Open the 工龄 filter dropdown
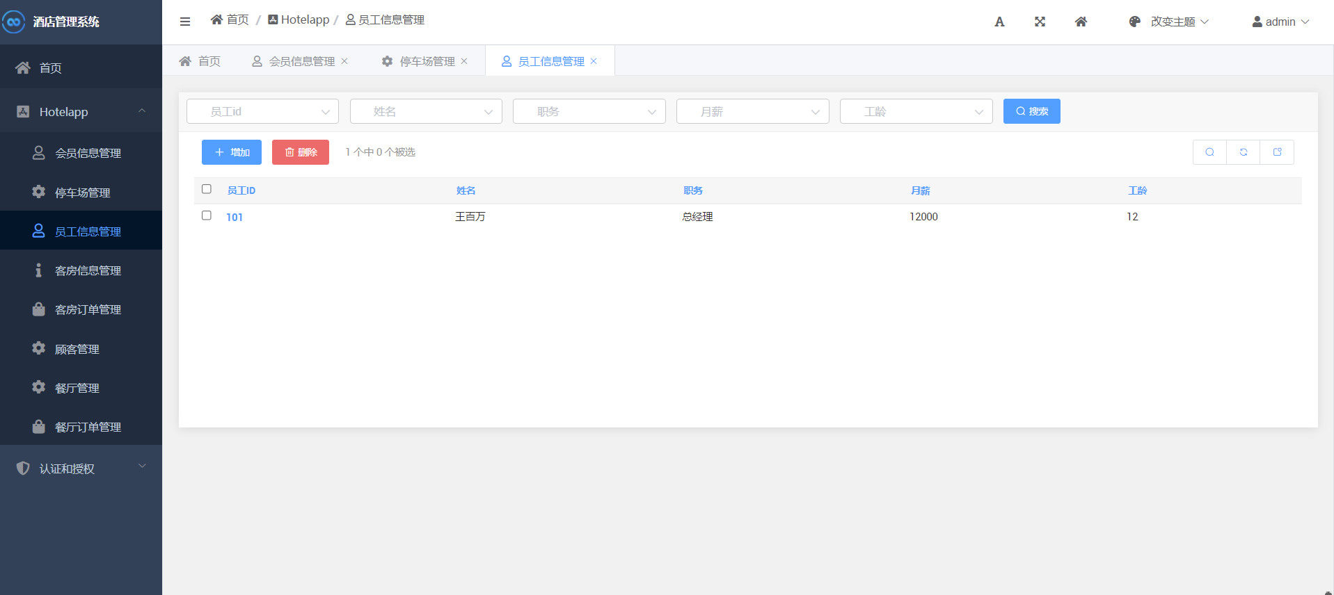Screen dimensions: 1334x595 pyautogui.click(x=916, y=111)
